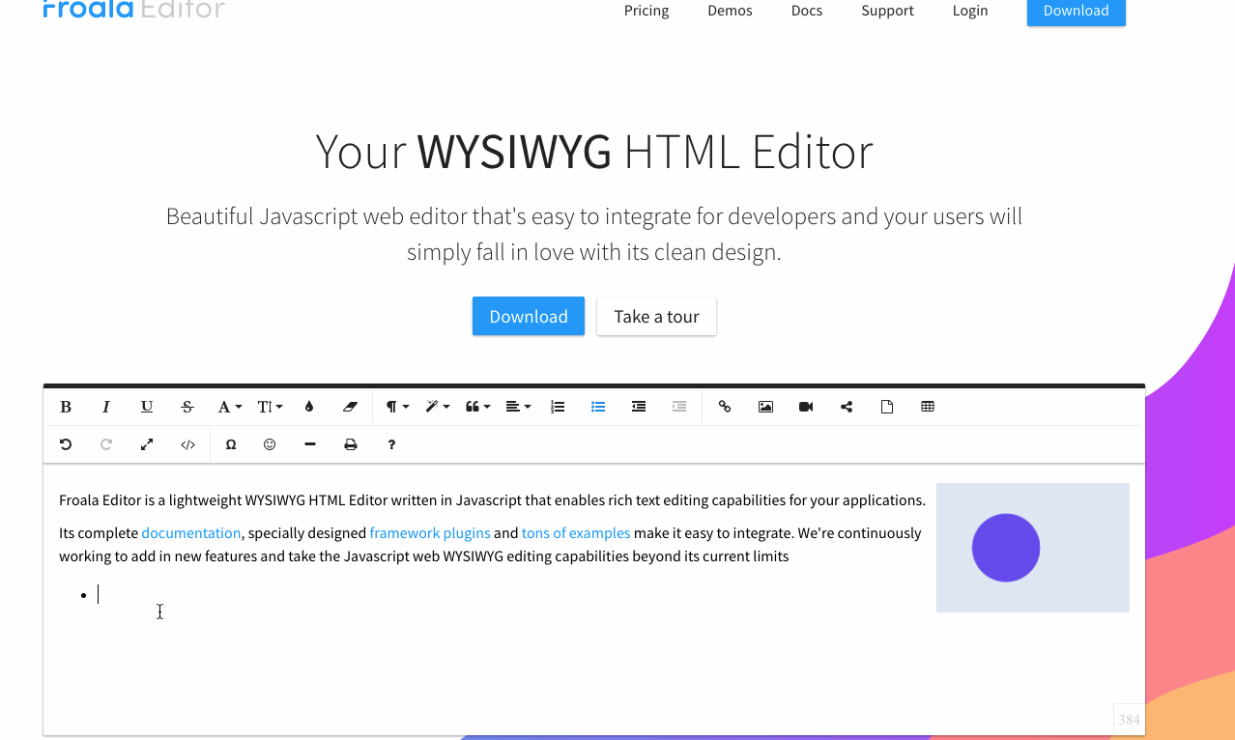Toggle the code view icon
The image size is (1235, 740).
(x=187, y=444)
